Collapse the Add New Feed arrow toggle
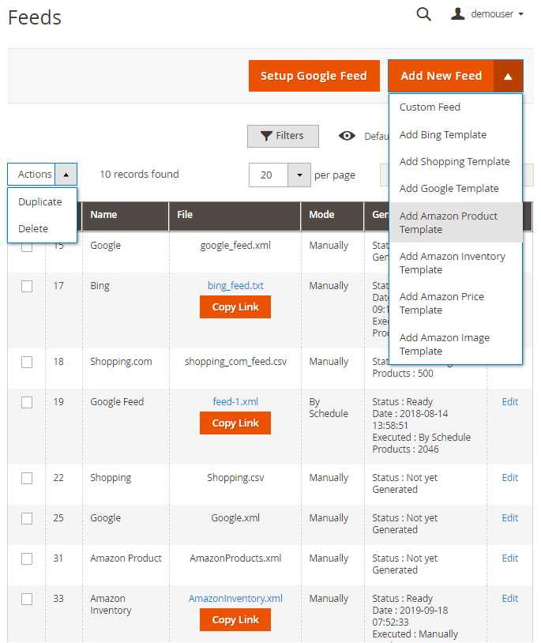Viewport: 541px width, 643px height. pos(508,76)
